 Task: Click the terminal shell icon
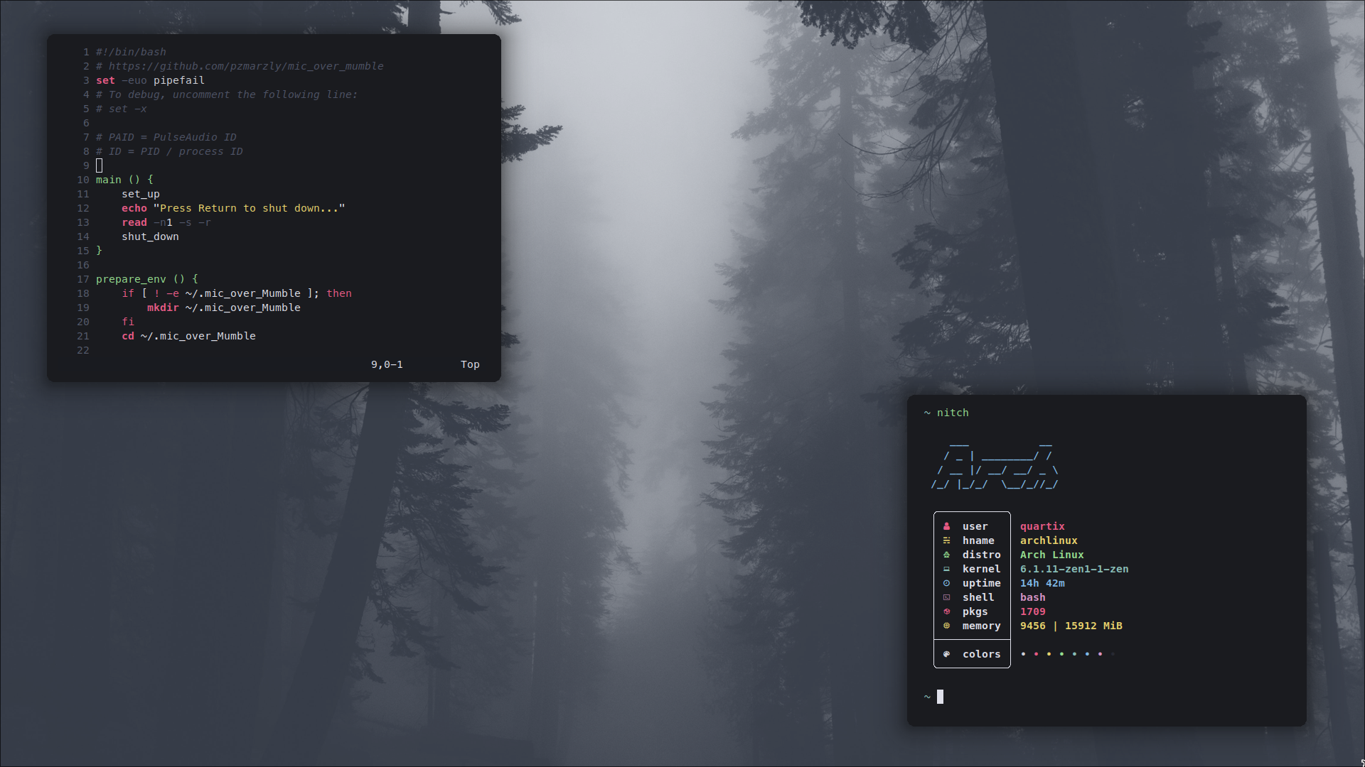click(946, 597)
